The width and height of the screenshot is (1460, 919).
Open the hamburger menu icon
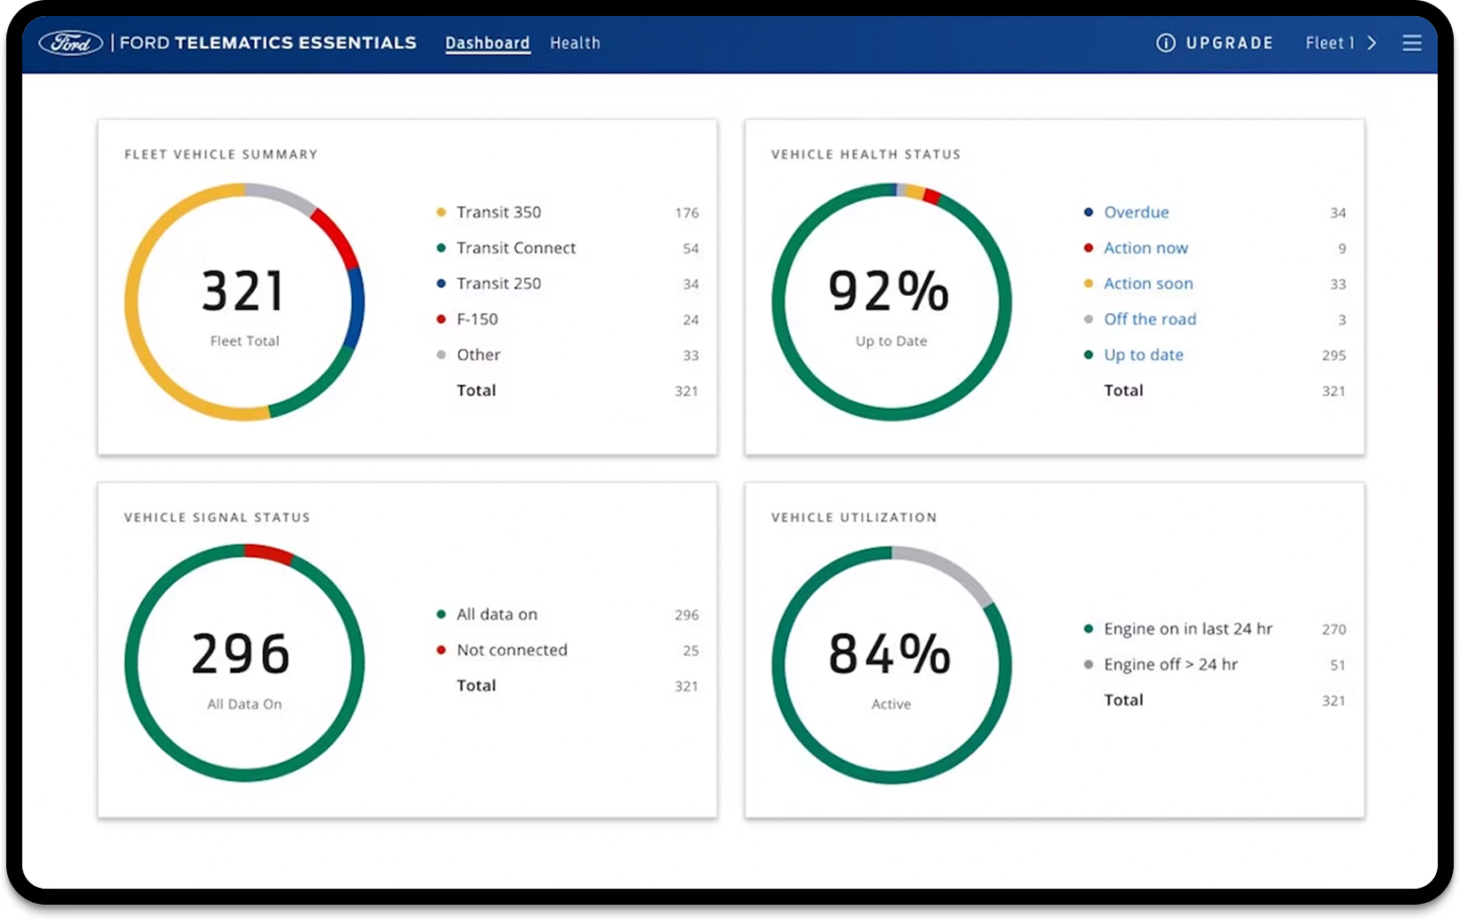point(1412,43)
